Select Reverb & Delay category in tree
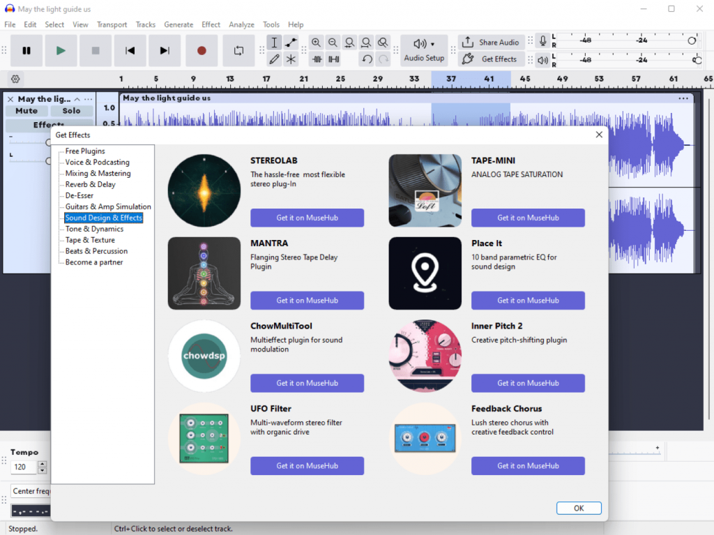The image size is (714, 535). [90, 185]
